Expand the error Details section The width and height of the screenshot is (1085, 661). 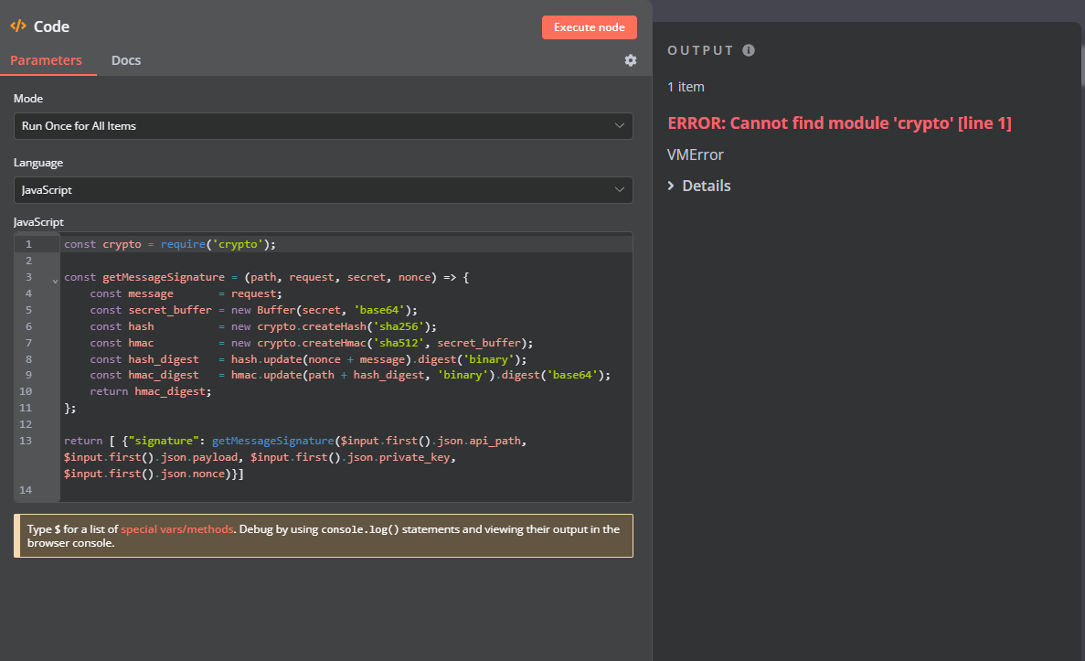click(699, 186)
